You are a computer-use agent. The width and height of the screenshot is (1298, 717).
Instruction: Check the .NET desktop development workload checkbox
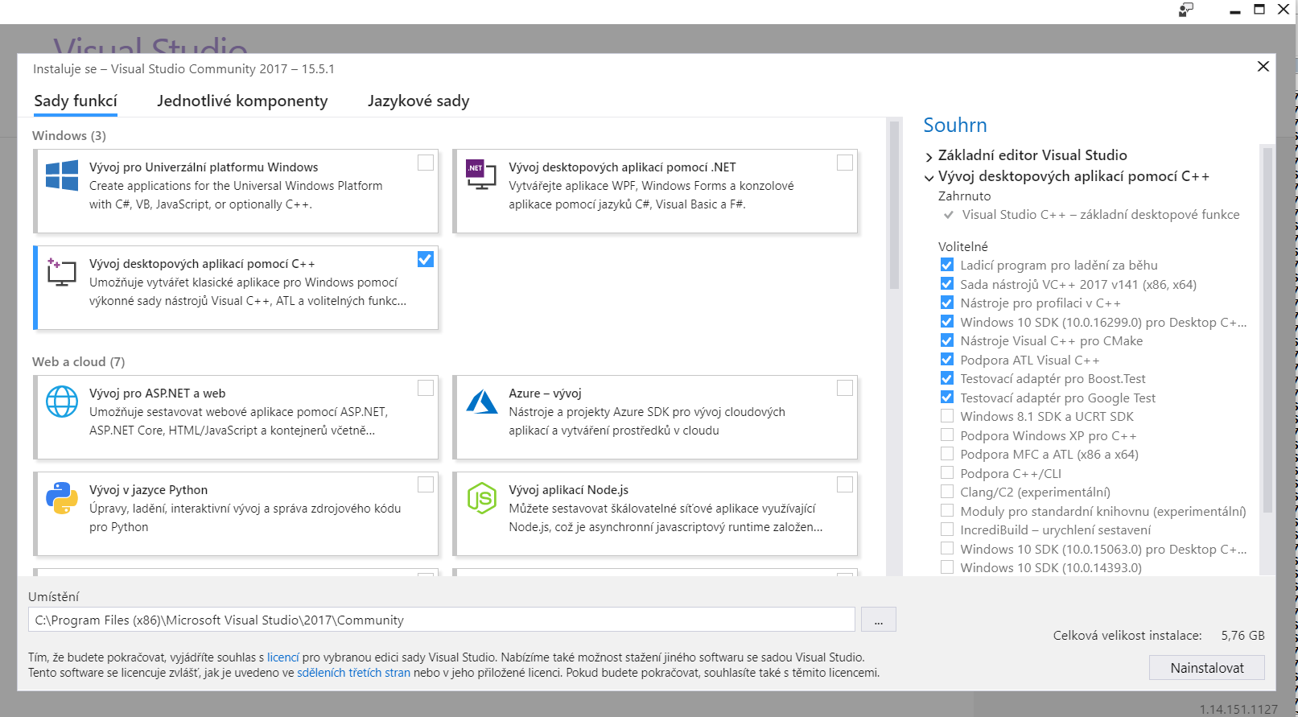click(845, 163)
